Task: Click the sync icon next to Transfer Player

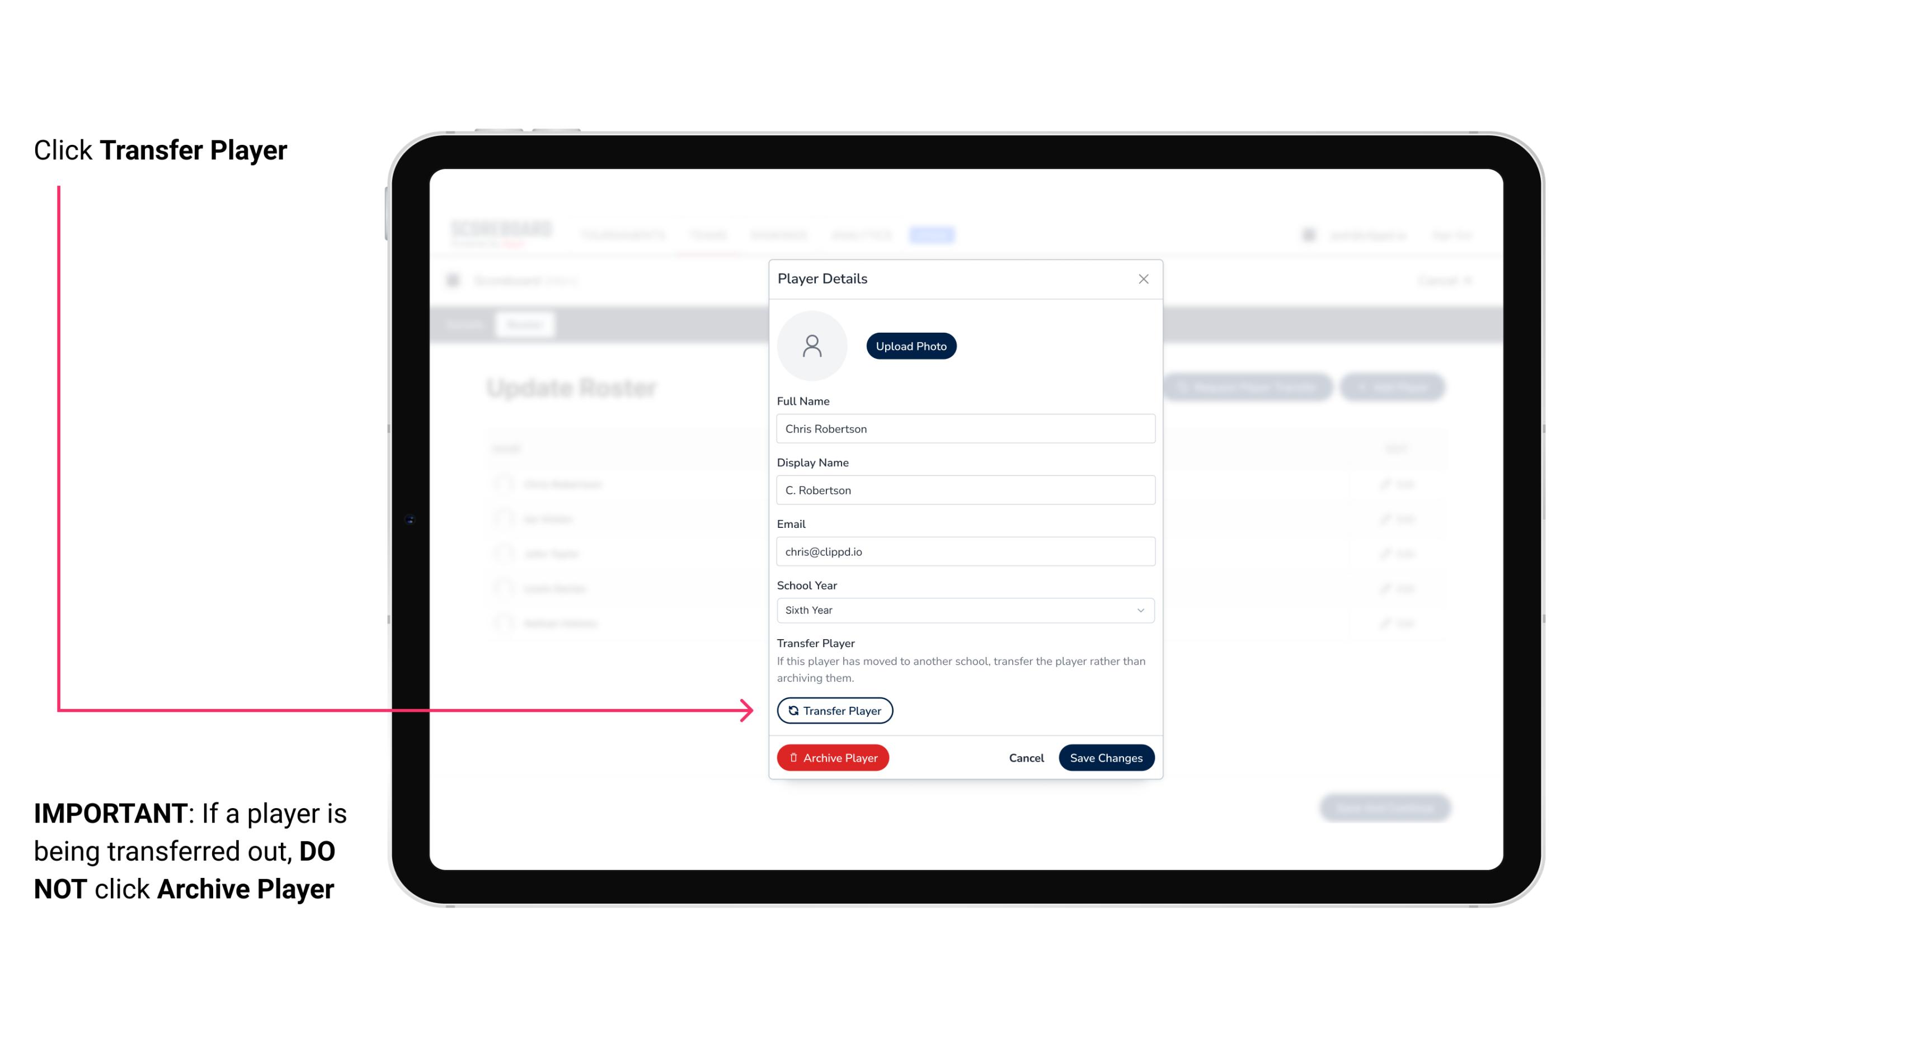Action: pos(792,710)
